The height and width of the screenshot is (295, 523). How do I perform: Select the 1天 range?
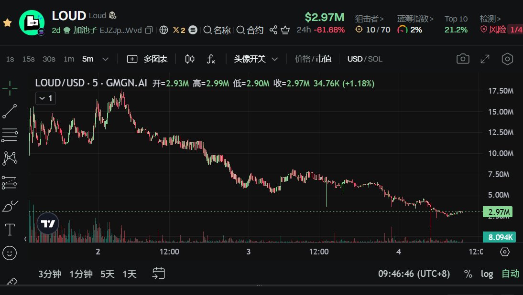tap(130, 274)
